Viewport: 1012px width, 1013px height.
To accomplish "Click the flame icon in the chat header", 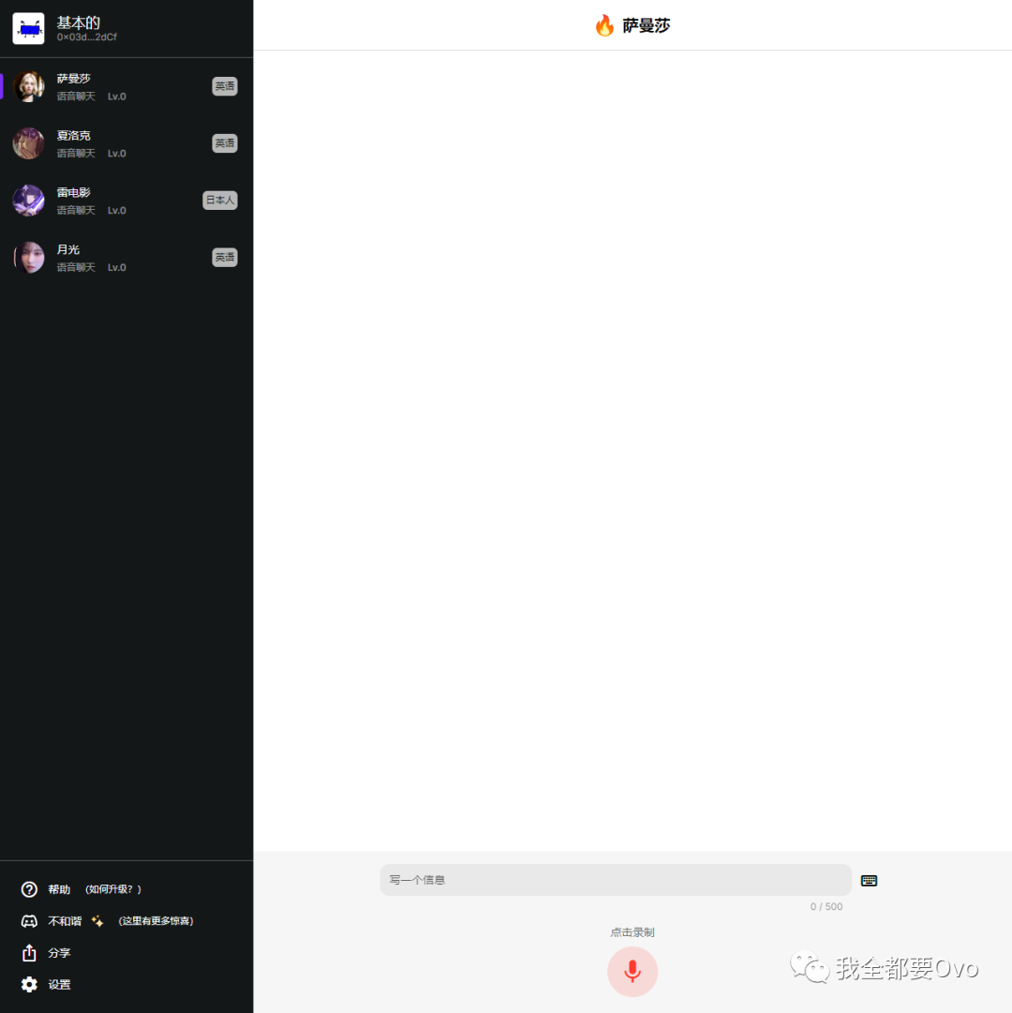I will click(605, 25).
